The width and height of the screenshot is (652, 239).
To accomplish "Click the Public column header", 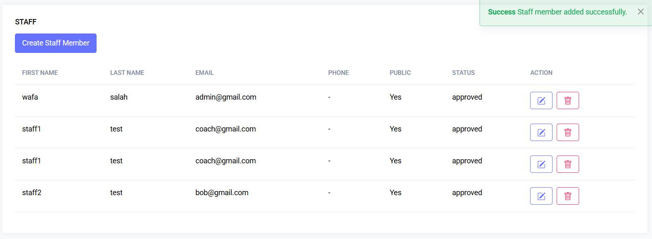I will (x=400, y=73).
